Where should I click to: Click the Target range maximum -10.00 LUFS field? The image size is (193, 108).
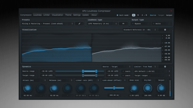click(x=113, y=75)
